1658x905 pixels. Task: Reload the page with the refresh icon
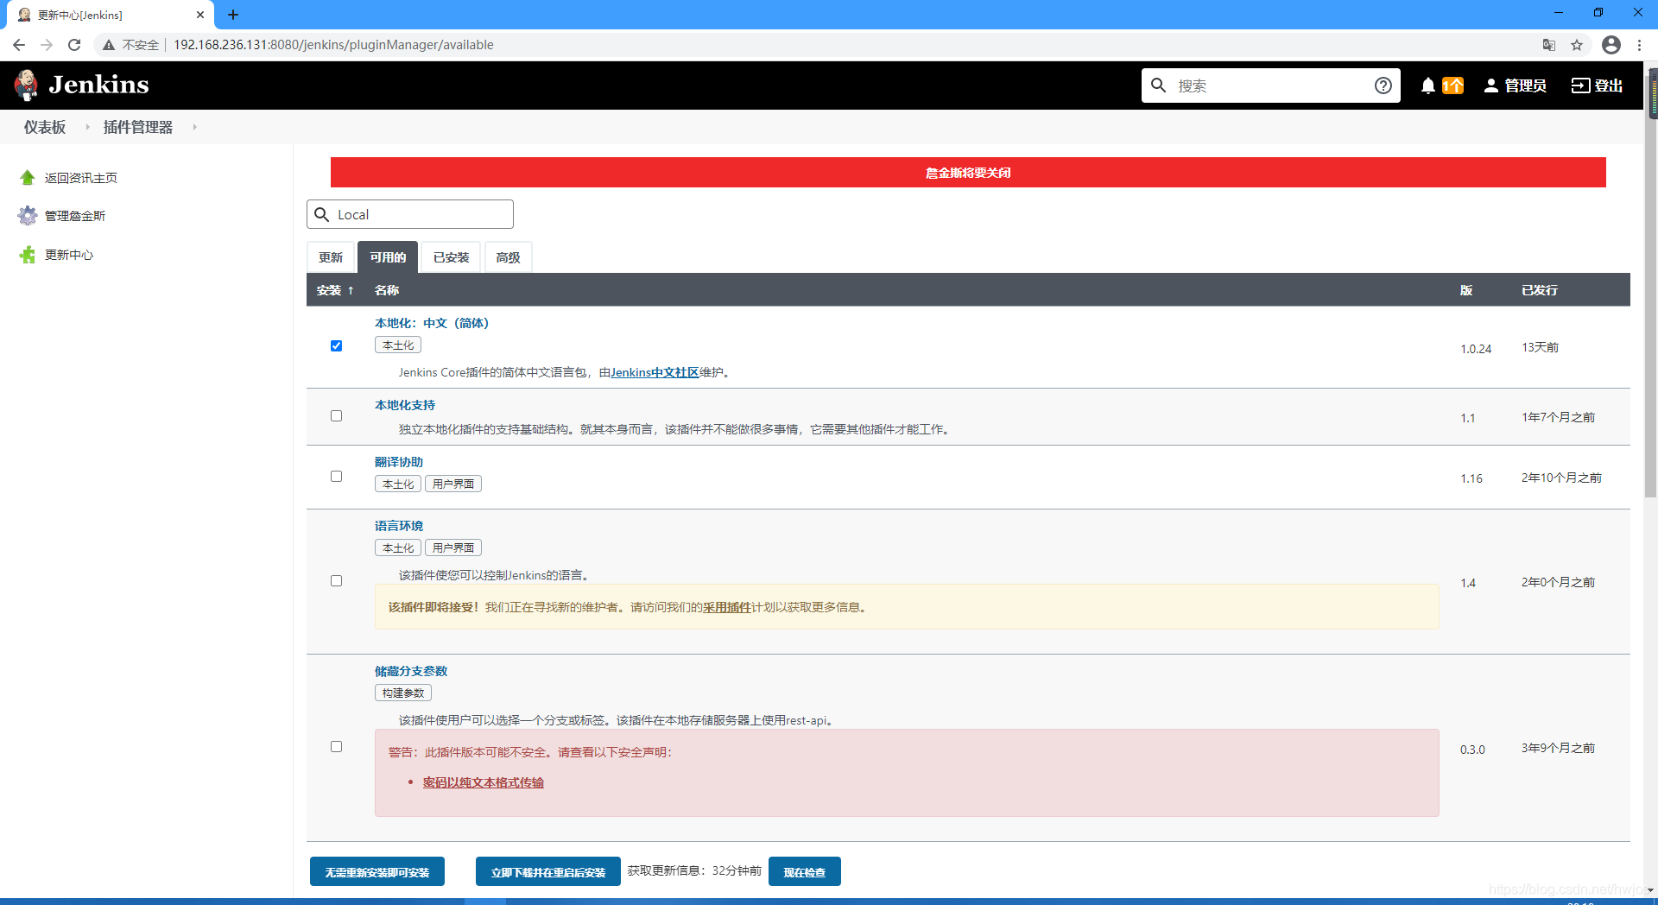pos(74,45)
